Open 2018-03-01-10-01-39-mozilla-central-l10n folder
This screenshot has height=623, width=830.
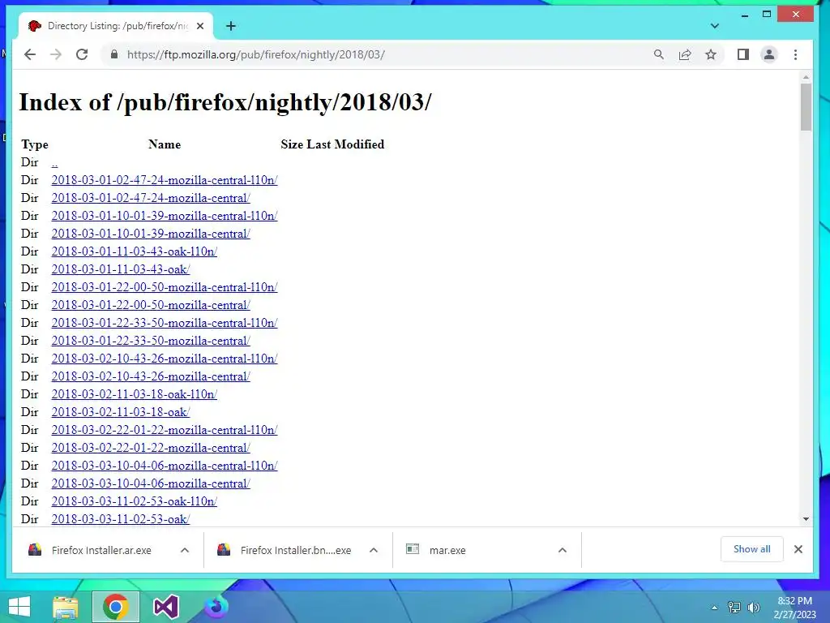point(165,216)
